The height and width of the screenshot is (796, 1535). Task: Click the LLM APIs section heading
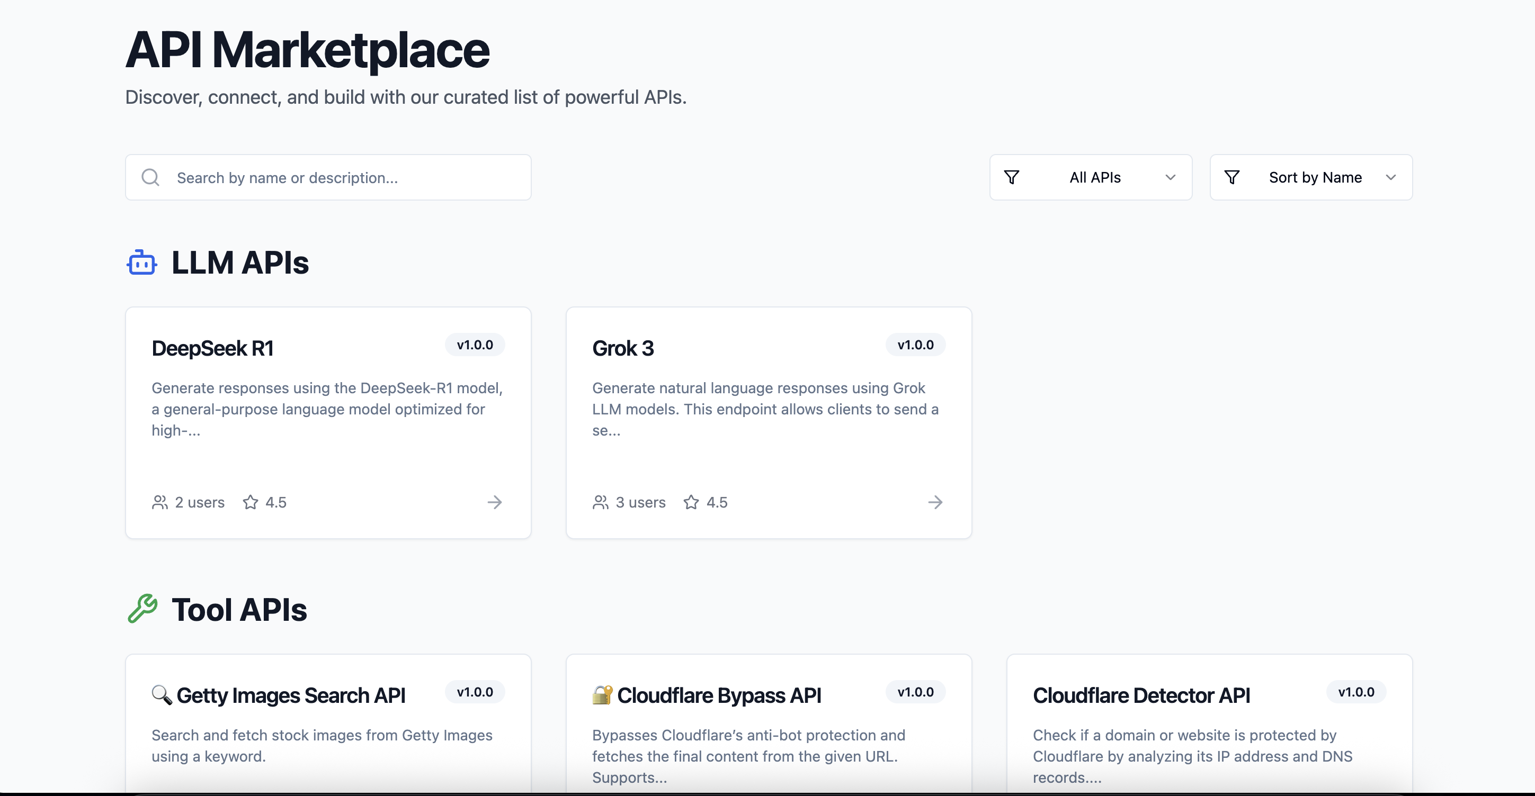(240, 263)
